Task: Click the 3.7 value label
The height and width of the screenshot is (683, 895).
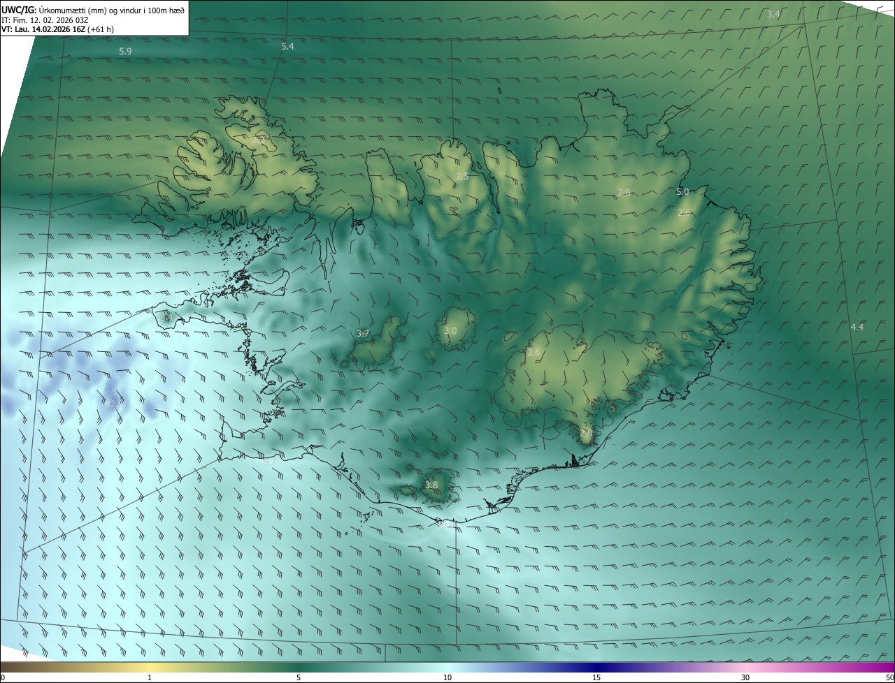Action: coord(363,334)
